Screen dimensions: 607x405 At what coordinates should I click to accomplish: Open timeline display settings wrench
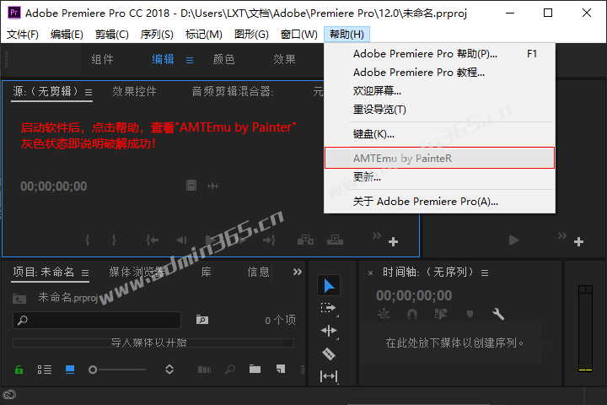[498, 314]
